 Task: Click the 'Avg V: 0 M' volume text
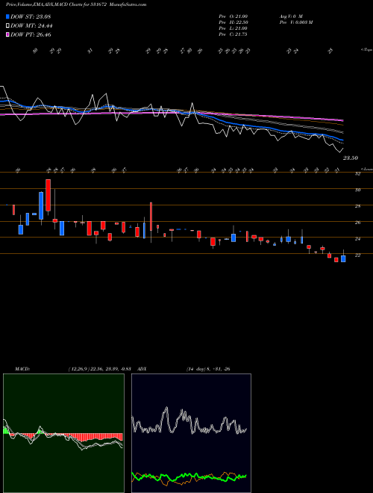291,16
